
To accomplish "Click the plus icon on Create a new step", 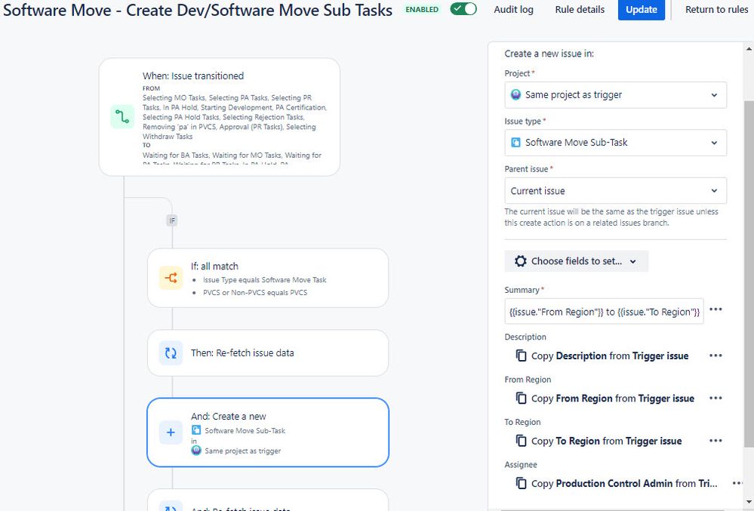I will [x=171, y=433].
